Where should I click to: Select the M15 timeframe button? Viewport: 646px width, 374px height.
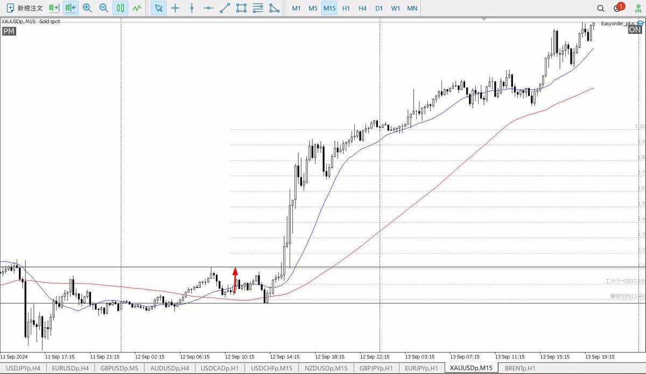point(329,8)
